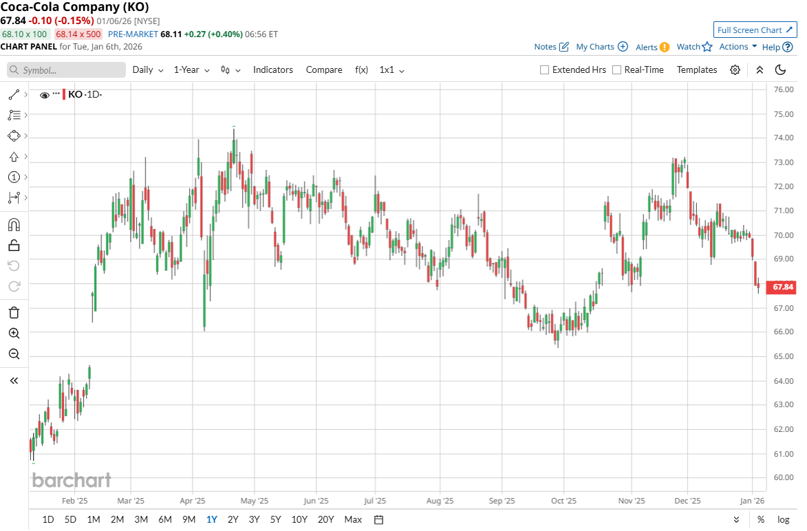Toggle the magnet snap mode
The height and width of the screenshot is (531, 807).
[x=14, y=225]
